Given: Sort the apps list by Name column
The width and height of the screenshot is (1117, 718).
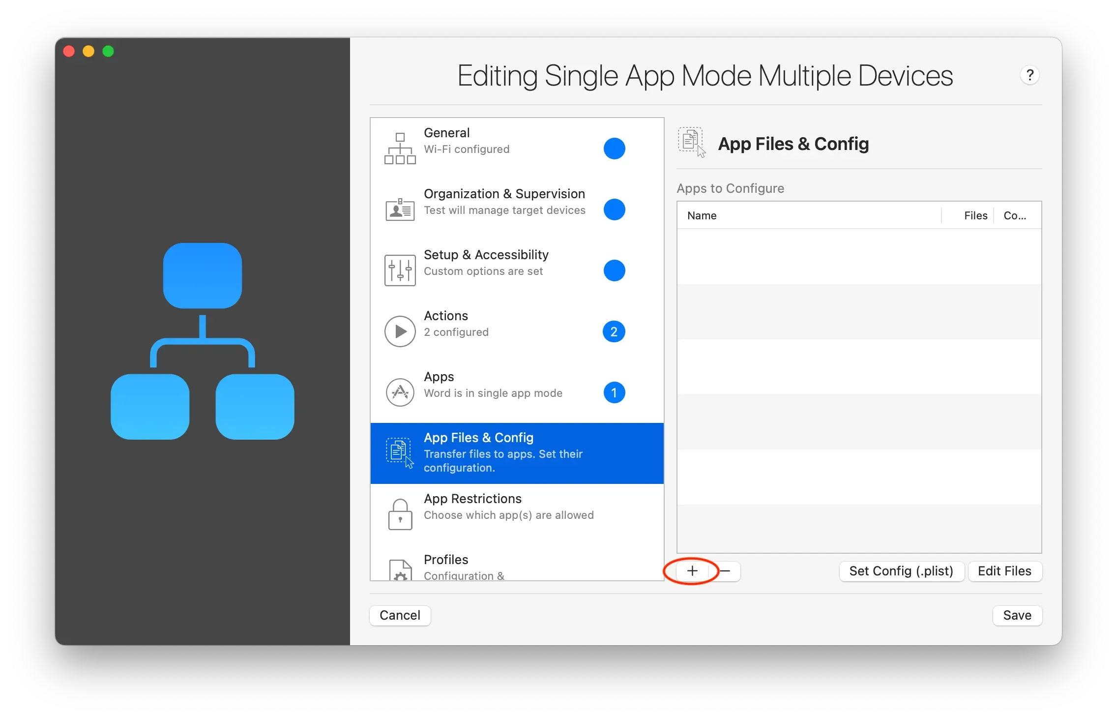Looking at the screenshot, I should tap(702, 215).
